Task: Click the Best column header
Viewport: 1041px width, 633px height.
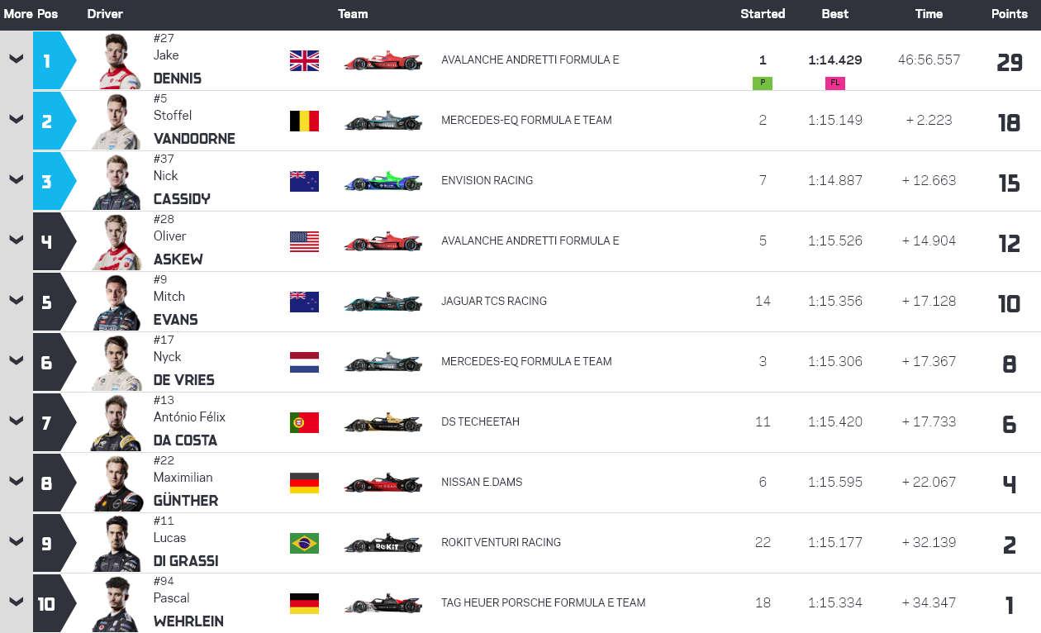Action: point(834,14)
